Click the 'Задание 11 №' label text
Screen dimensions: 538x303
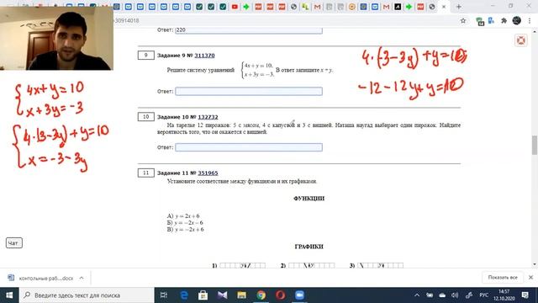click(177, 173)
